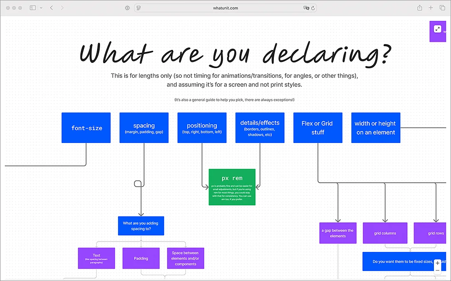Zoom out with the minus button
This screenshot has width=451, height=281.
[438, 270]
